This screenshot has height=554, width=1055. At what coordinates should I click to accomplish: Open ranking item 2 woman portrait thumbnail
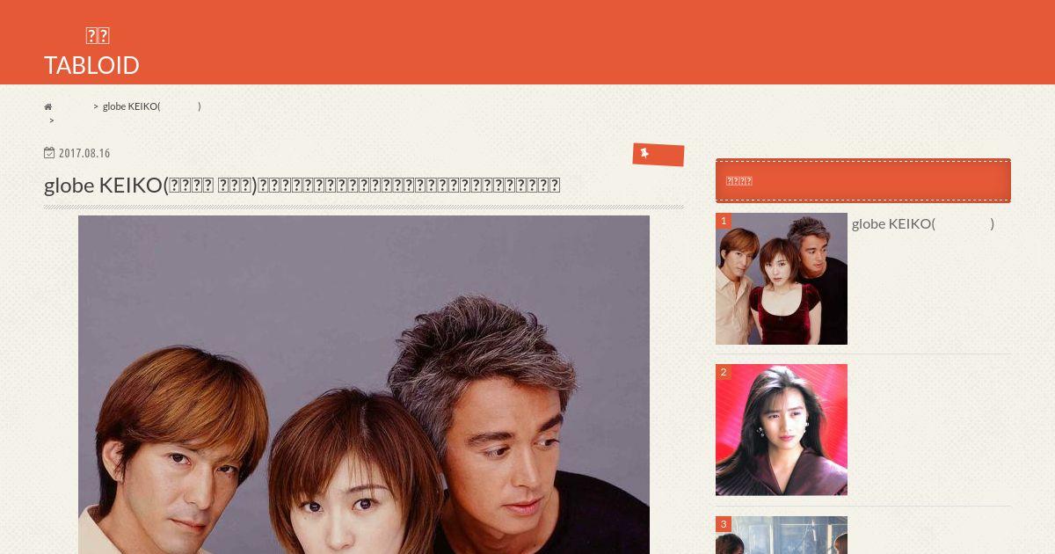tap(782, 430)
